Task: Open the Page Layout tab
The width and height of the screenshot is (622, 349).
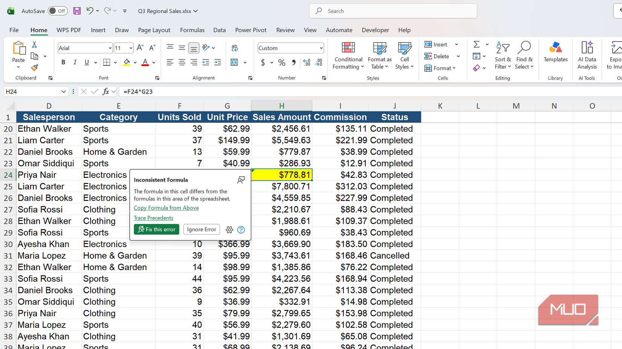Action: (154, 30)
